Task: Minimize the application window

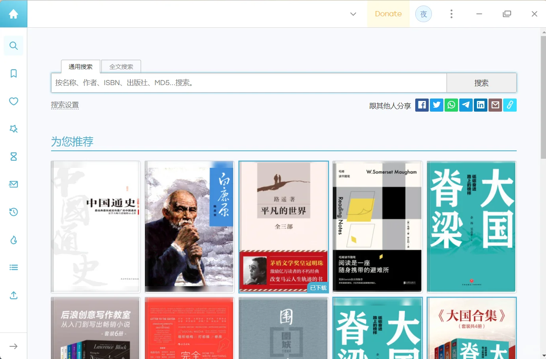Action: click(479, 14)
